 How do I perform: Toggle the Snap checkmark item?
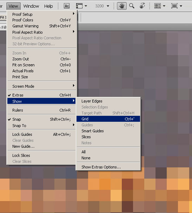pyautogui.click(x=41, y=119)
